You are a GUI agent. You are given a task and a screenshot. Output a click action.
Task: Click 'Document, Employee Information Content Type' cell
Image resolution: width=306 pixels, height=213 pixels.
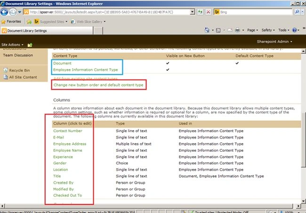tap(221, 176)
